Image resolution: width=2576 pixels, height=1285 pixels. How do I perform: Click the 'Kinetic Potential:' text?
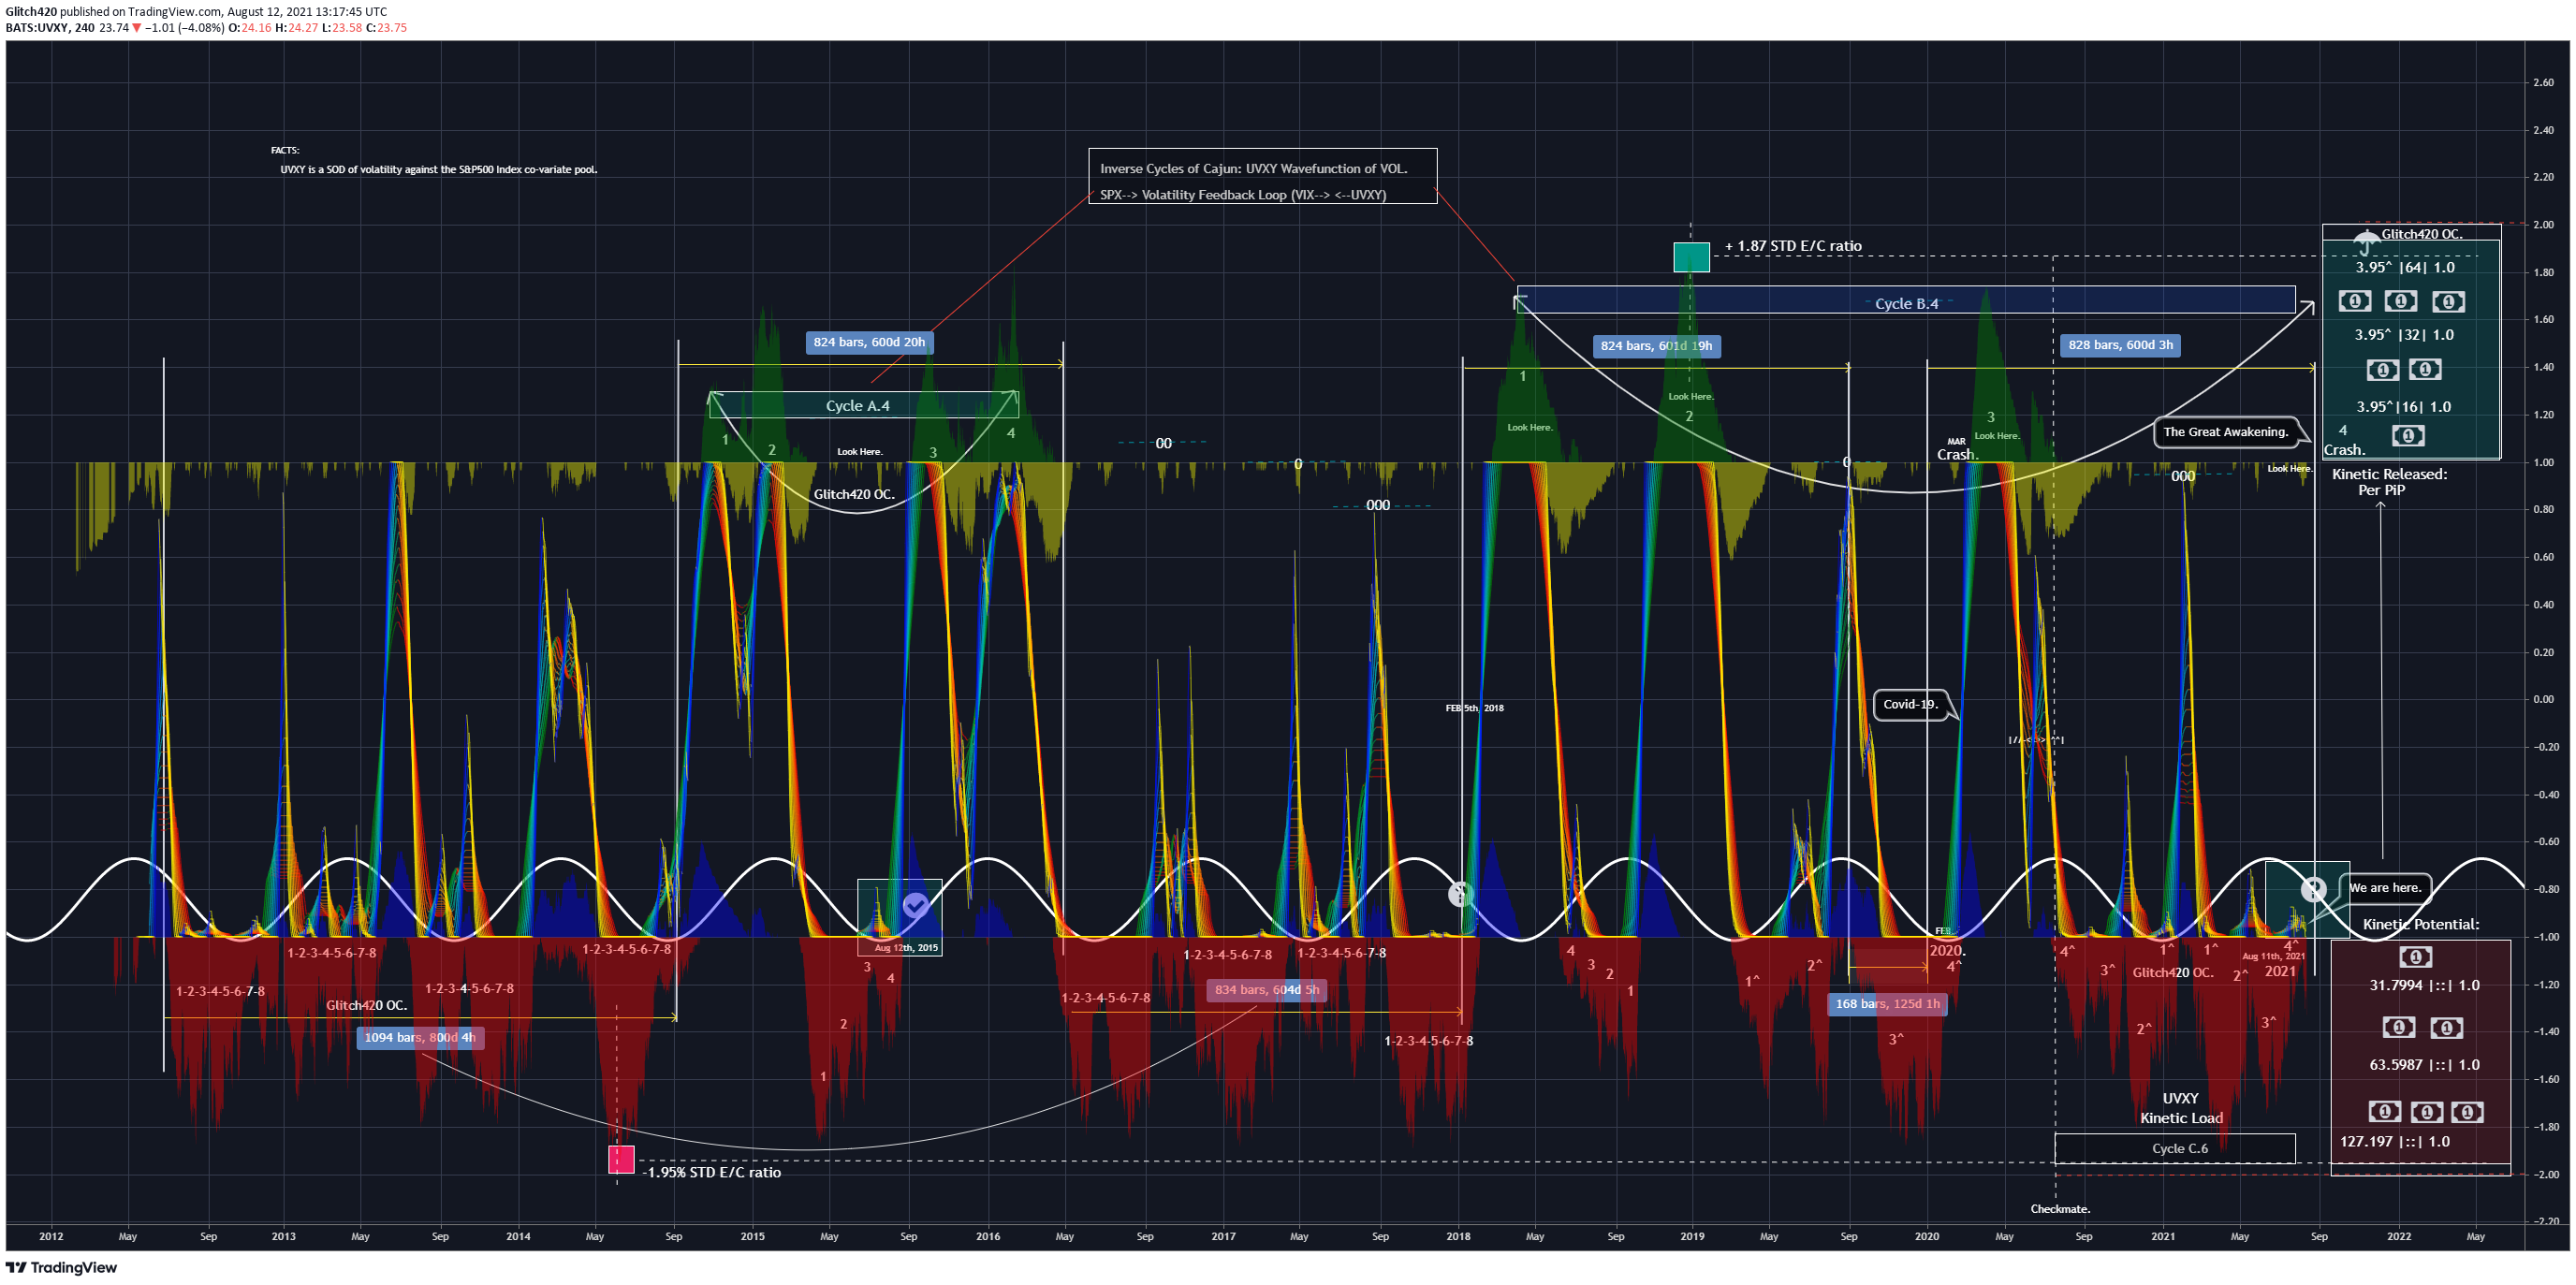[x=2420, y=924]
